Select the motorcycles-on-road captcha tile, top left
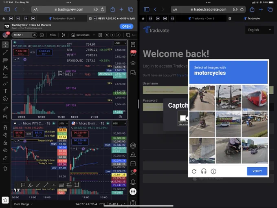This screenshot has height=208, width=277. click(x=202, y=97)
